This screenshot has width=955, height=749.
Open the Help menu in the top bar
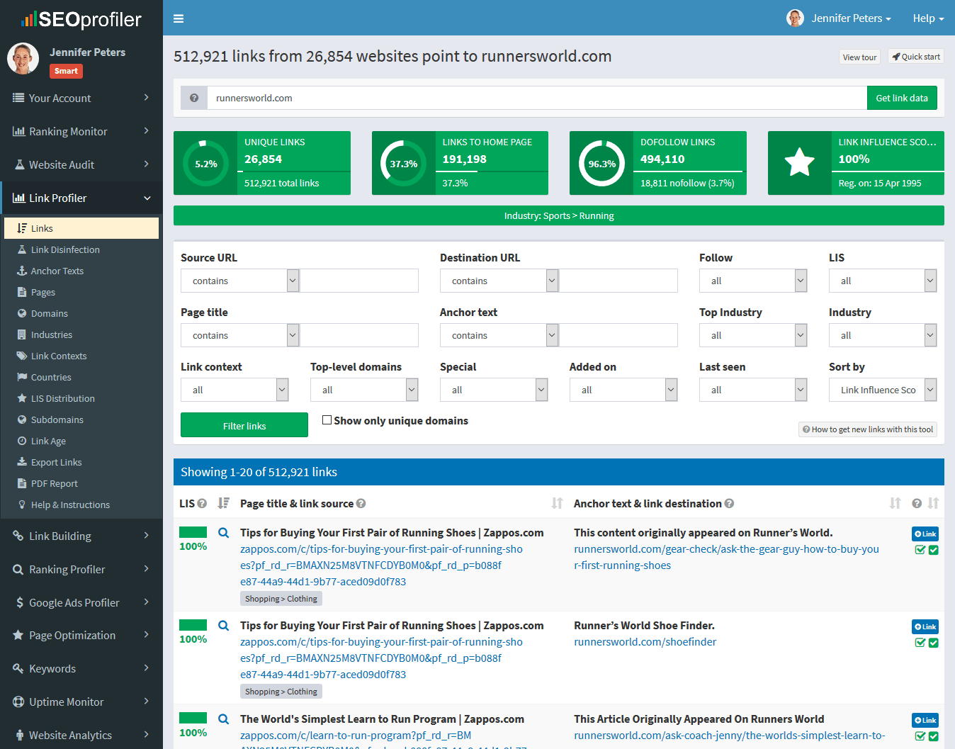(927, 18)
